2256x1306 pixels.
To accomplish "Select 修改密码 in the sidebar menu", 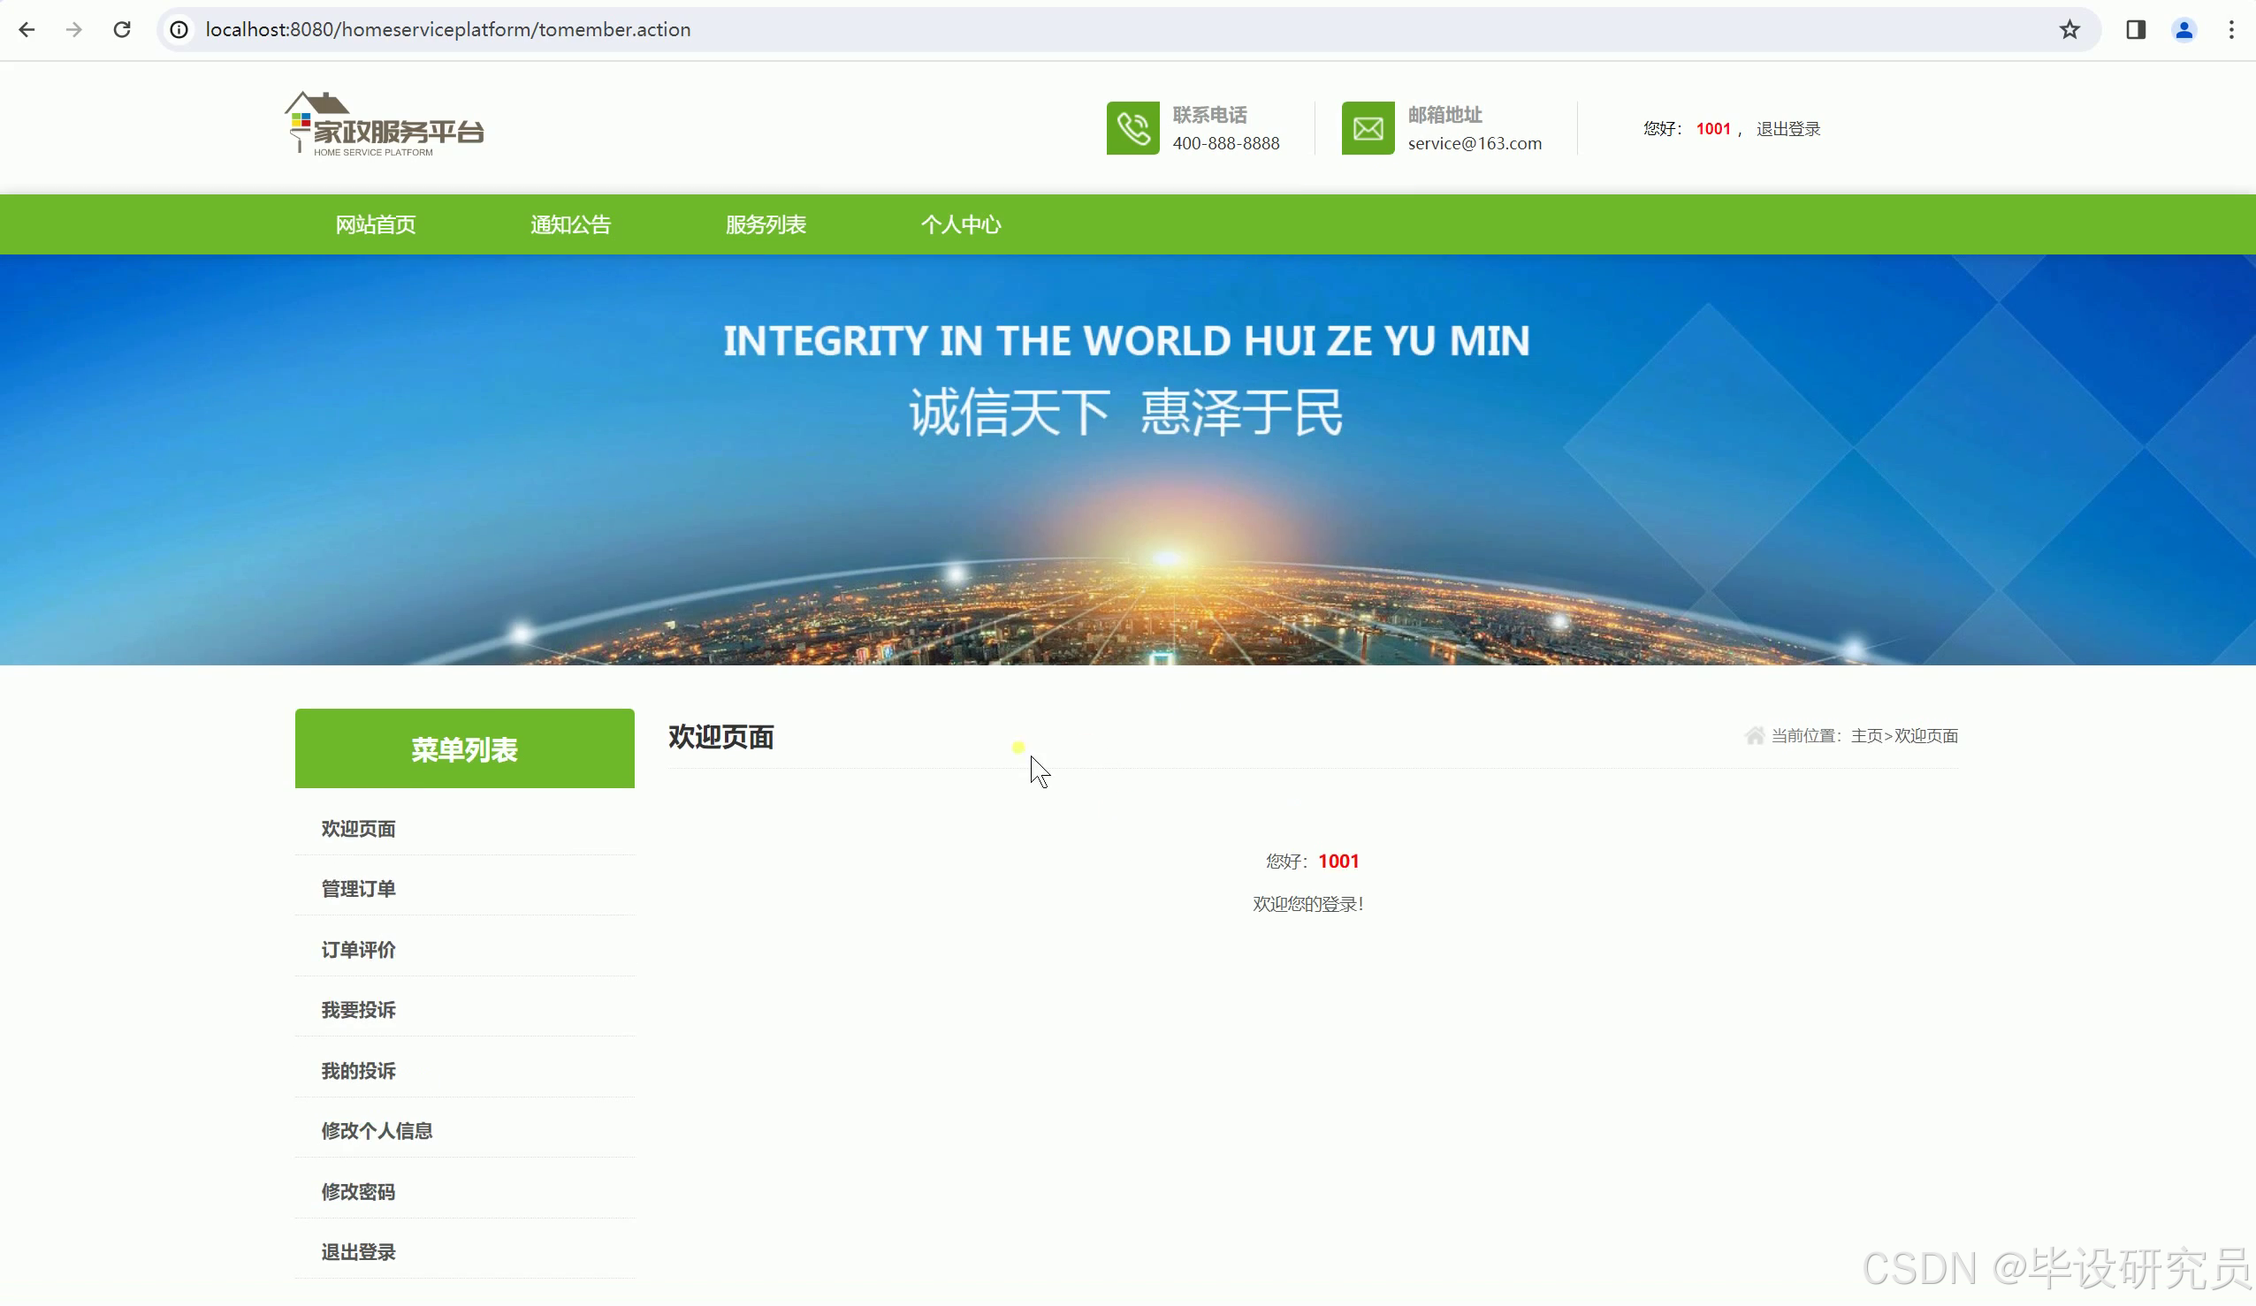I will 358,1191.
